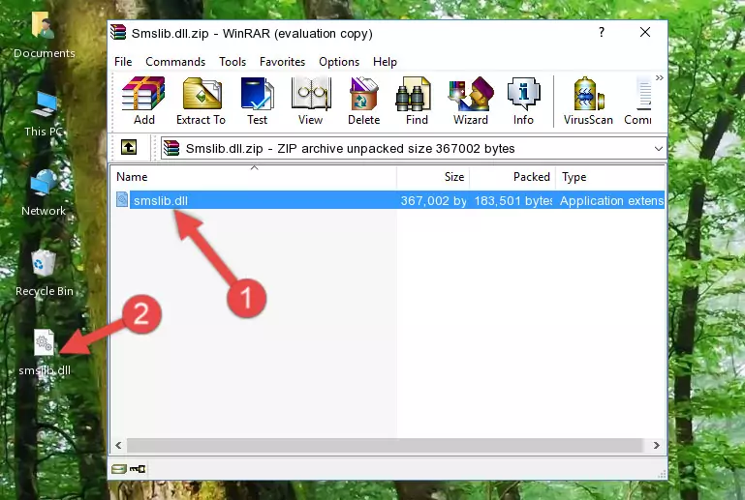Select the Network desktop icon
The image size is (745, 500).
pyautogui.click(x=44, y=193)
